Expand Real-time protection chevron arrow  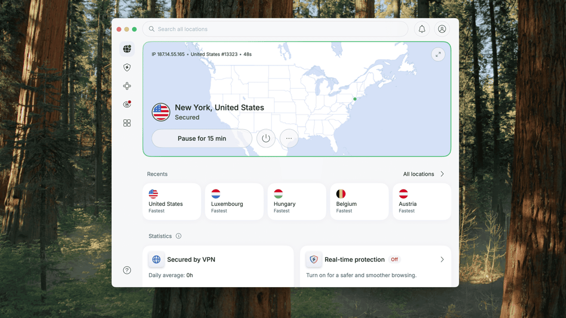[x=442, y=259]
